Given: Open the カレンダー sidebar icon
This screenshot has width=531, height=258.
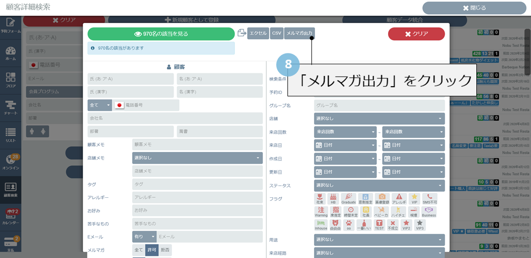Looking at the screenshot, I should click(10, 216).
